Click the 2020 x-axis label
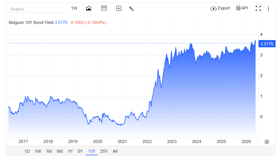 pyautogui.click(x=97, y=142)
